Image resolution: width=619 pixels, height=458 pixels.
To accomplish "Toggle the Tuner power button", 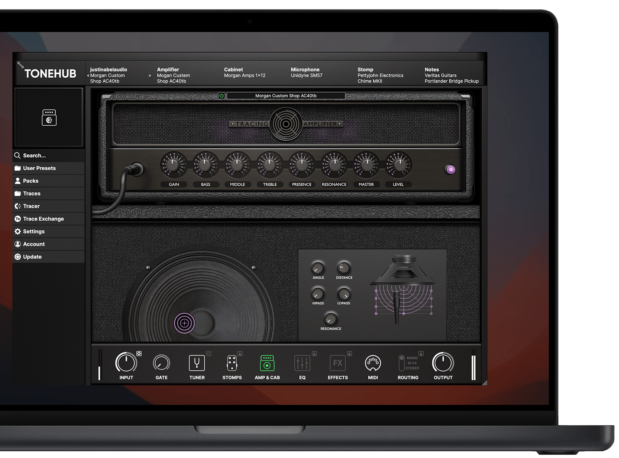I will (208, 353).
